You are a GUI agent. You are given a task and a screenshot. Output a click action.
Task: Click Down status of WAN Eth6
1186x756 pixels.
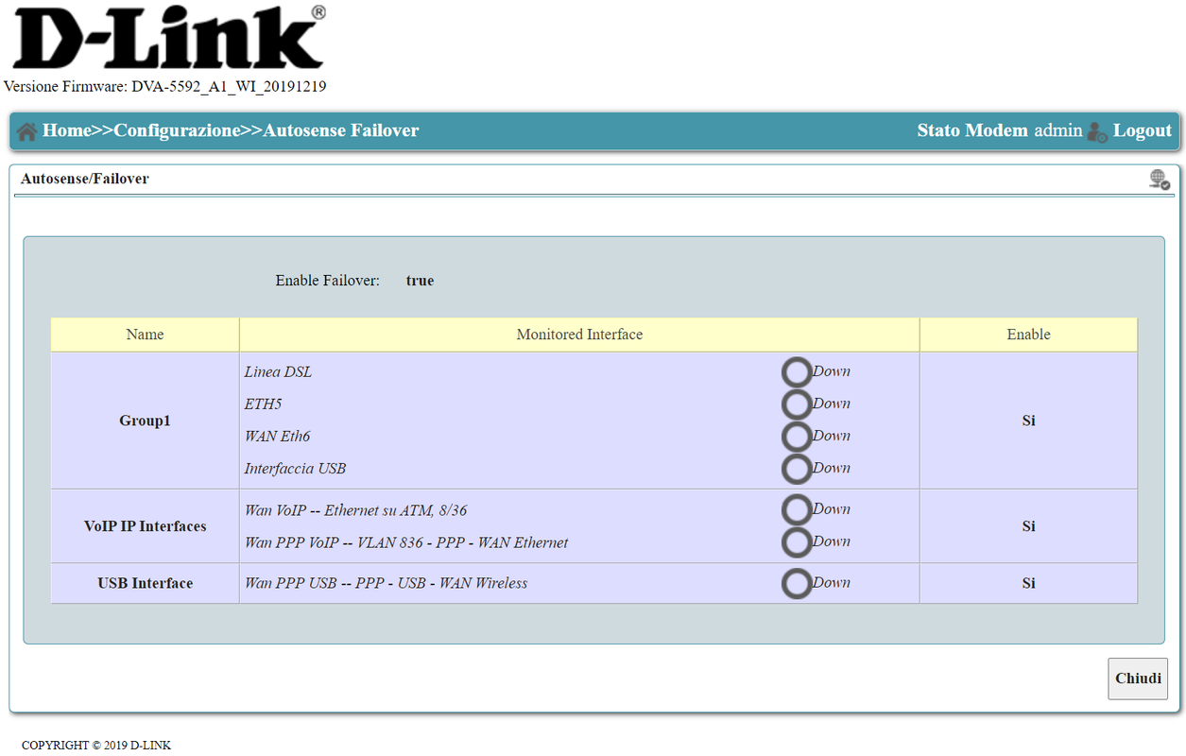tap(832, 436)
